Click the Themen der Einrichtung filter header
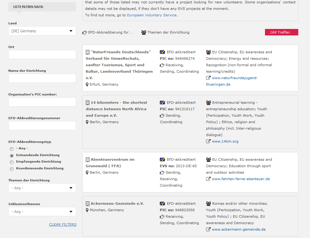Image resolution: width=310 pixels, height=238 pixels. tap(168, 32)
